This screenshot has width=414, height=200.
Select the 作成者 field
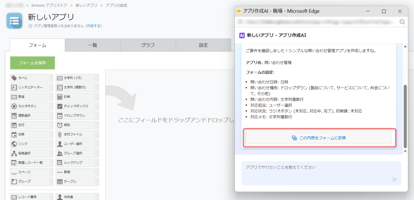[77, 197]
